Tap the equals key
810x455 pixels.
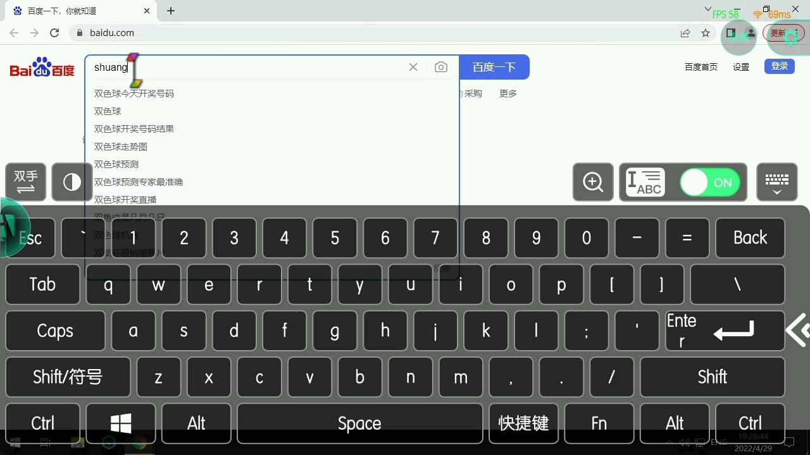click(687, 238)
